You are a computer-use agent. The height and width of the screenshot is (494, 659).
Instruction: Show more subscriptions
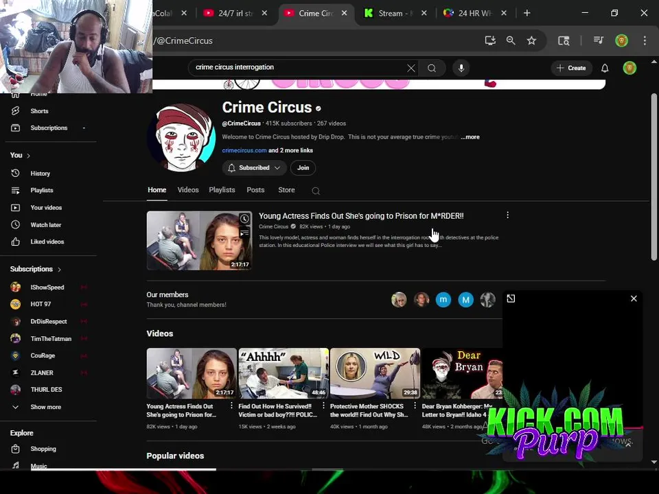45,407
